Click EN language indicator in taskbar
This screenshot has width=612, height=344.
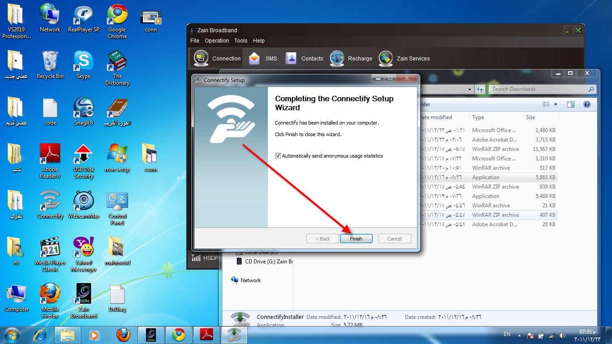tap(507, 334)
